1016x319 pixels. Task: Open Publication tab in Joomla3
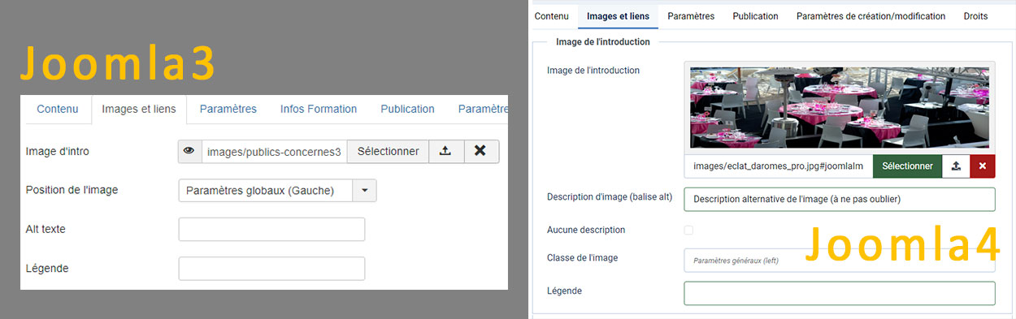(407, 109)
